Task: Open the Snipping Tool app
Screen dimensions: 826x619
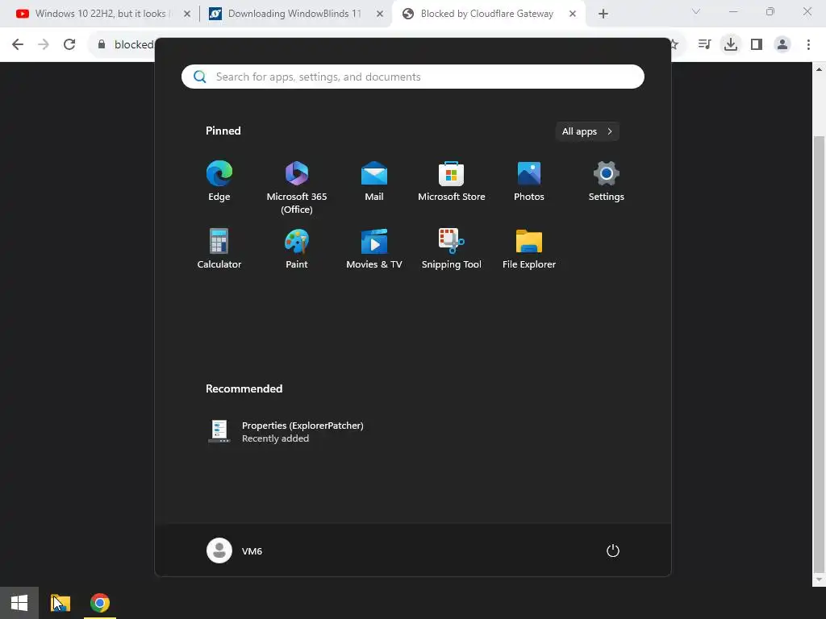Action: point(452,248)
